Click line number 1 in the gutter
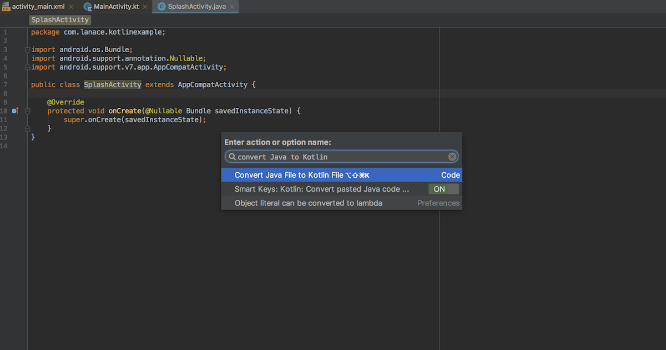Viewport: 666px width, 350px height. (x=5, y=32)
